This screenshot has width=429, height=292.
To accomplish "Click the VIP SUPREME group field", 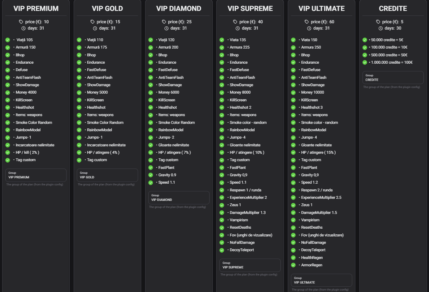I will [x=250, y=265].
